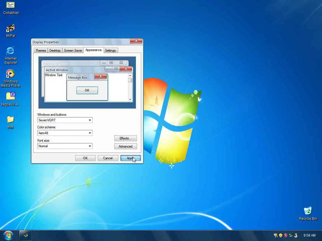
Task: Click the preview Inactive Window maximize button
Action: coord(111,62)
